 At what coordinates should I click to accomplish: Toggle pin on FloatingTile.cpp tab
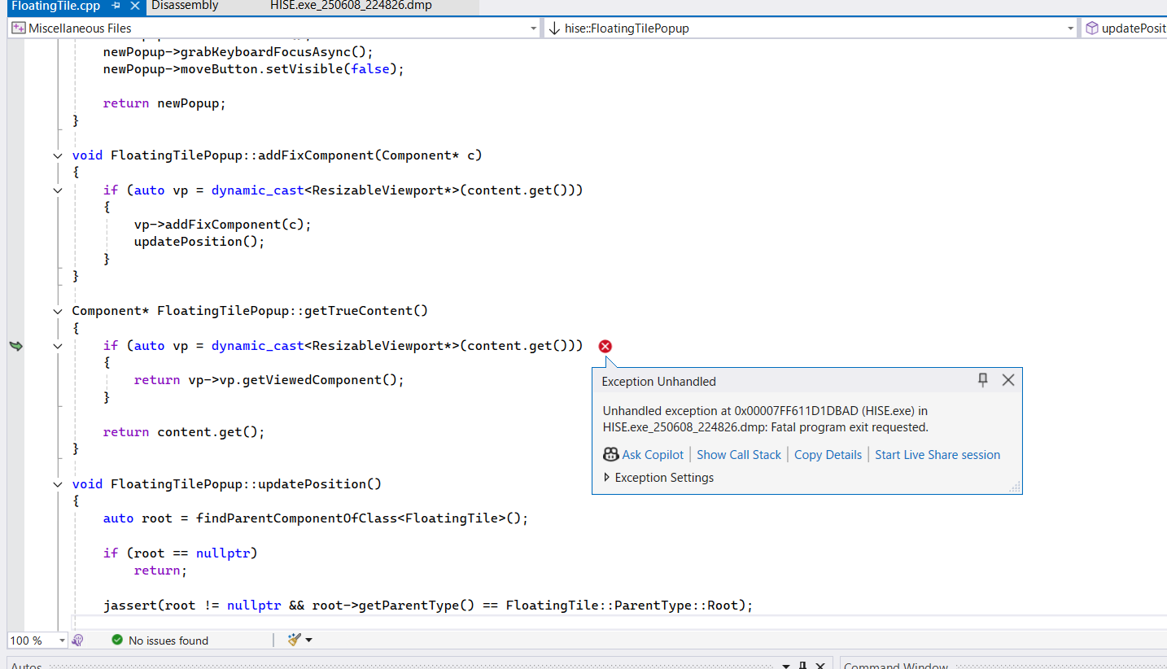116,6
